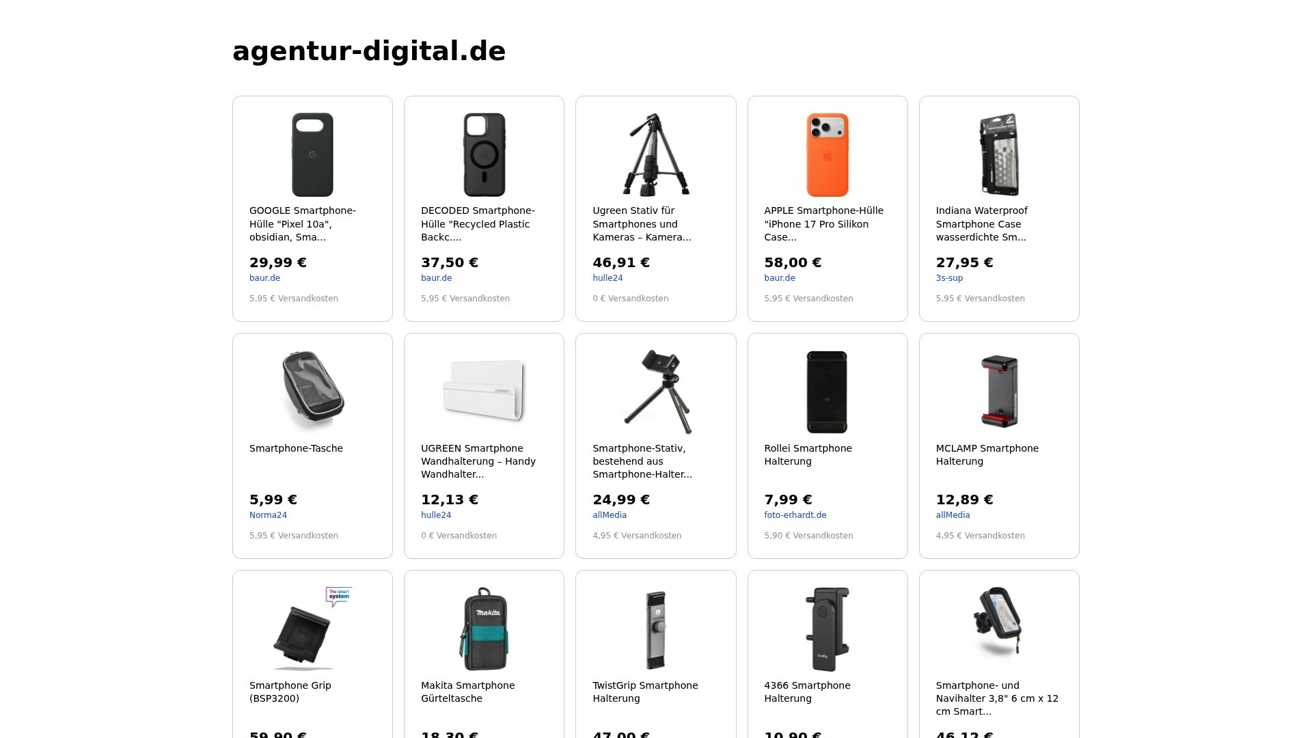Click the Rollei Smartphone Halterung title
The image size is (1312, 738).
[x=808, y=455]
